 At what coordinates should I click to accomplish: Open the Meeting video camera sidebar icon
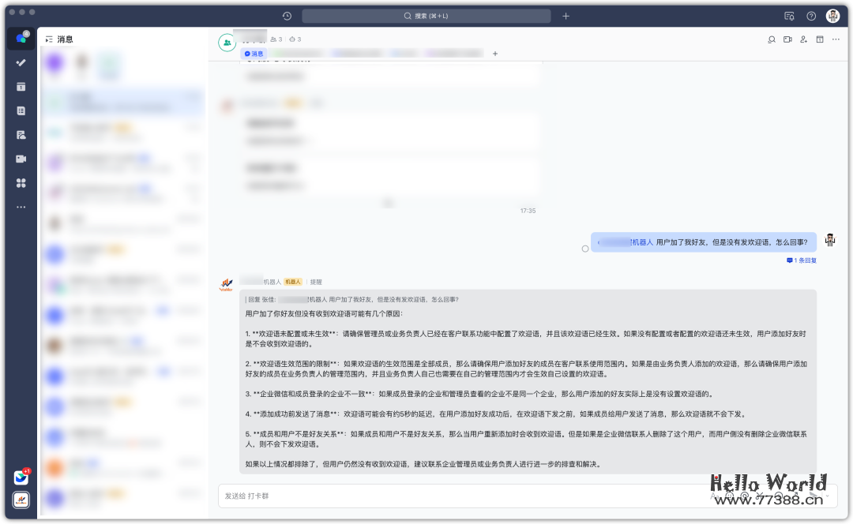tap(21, 159)
